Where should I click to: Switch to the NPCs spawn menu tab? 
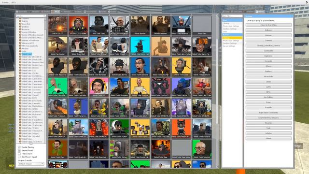coord(56,12)
